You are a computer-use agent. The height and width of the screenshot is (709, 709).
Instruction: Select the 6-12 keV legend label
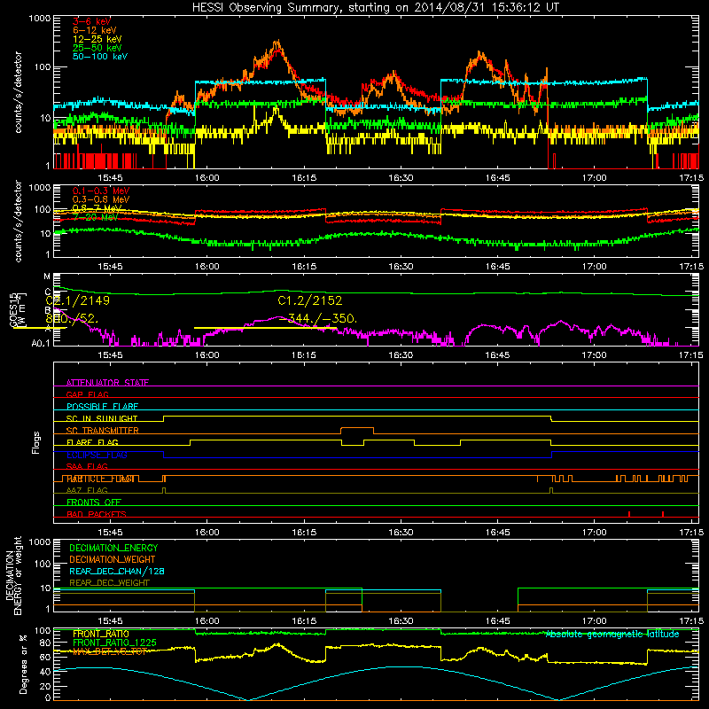(x=95, y=30)
